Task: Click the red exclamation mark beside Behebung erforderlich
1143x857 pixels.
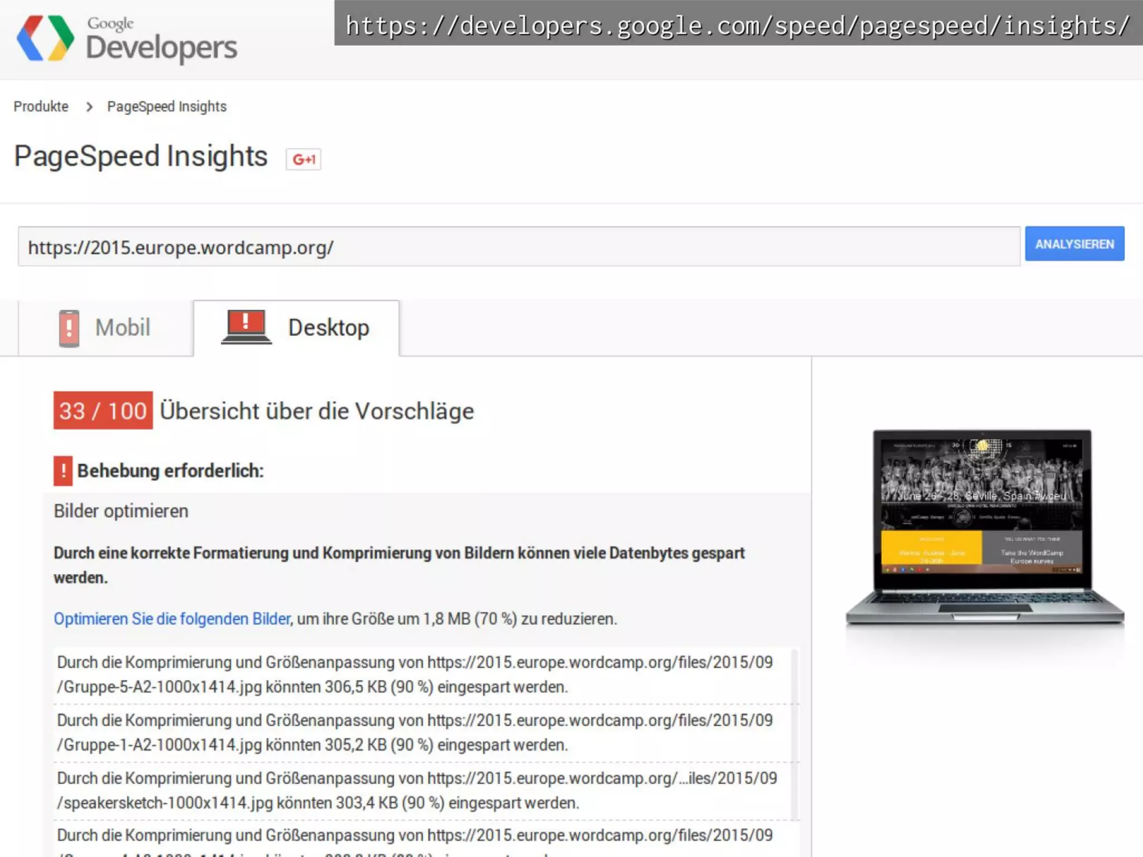Action: 63,471
